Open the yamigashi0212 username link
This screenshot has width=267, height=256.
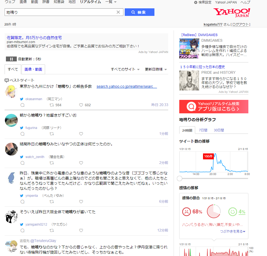[36, 225]
